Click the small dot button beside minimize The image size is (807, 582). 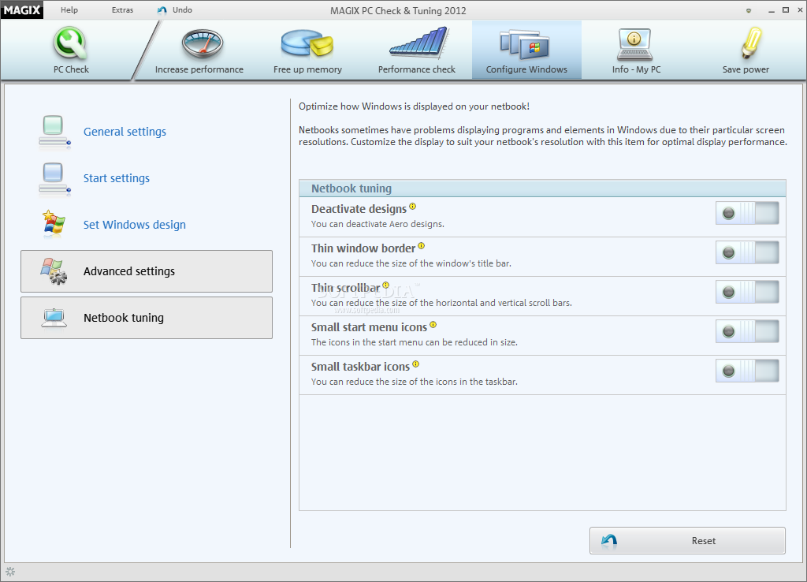749,10
